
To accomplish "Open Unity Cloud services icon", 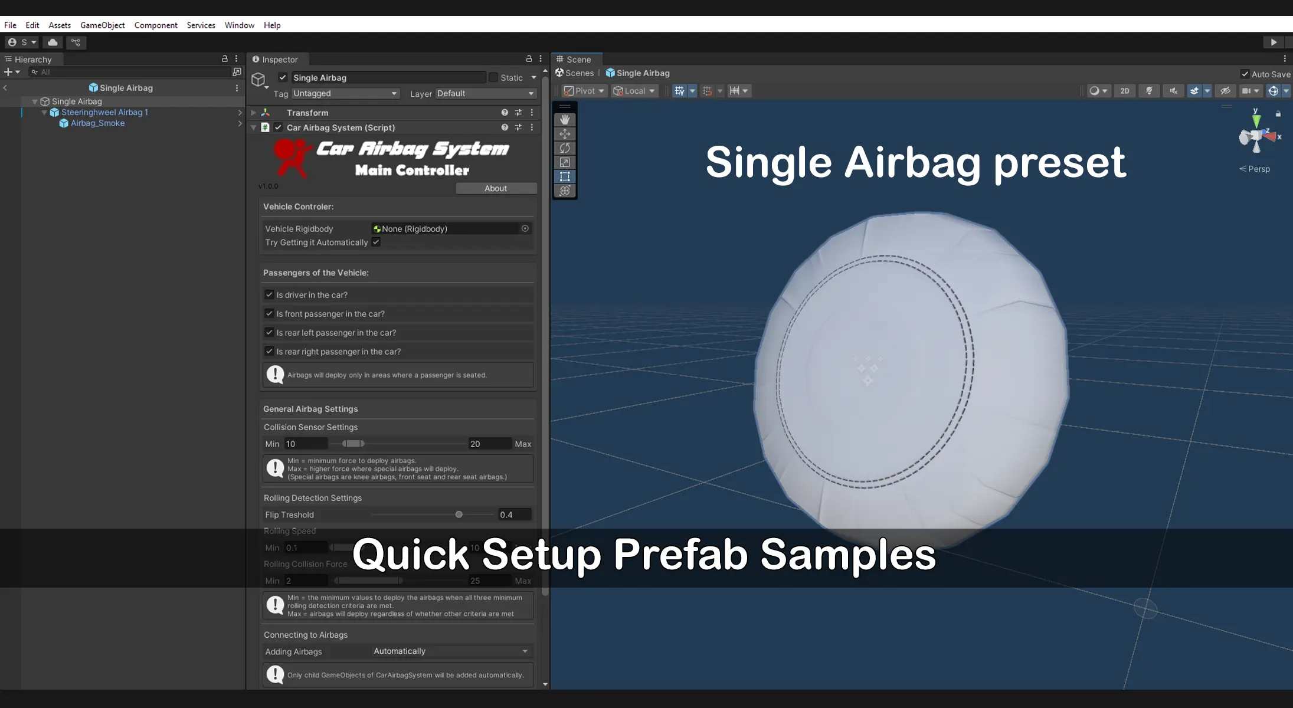I will [53, 42].
